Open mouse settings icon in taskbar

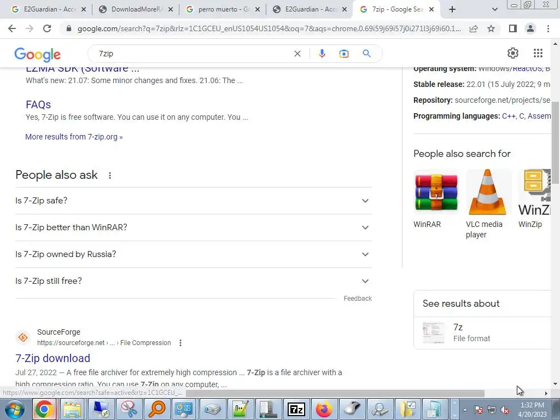[352, 409]
